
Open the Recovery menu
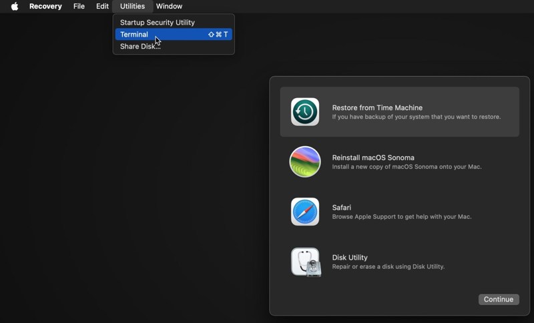[45, 6]
